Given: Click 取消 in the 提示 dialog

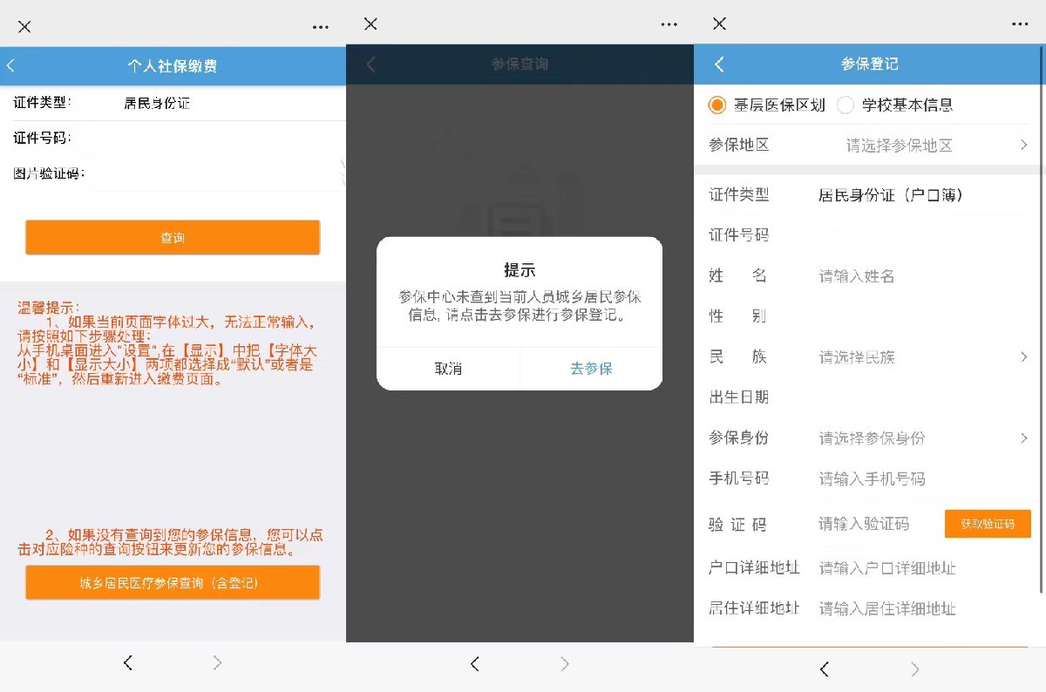Looking at the screenshot, I should tap(448, 369).
